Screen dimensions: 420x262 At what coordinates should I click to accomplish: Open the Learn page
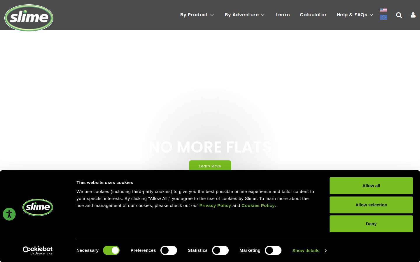pos(283,15)
